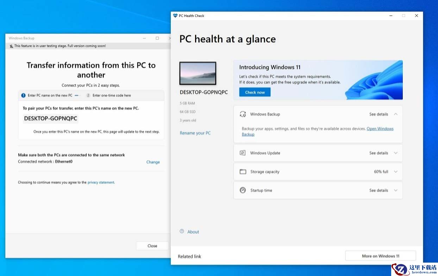The height and width of the screenshot is (276, 438).
Task: Click the 60% full storage value
Action: click(x=381, y=172)
